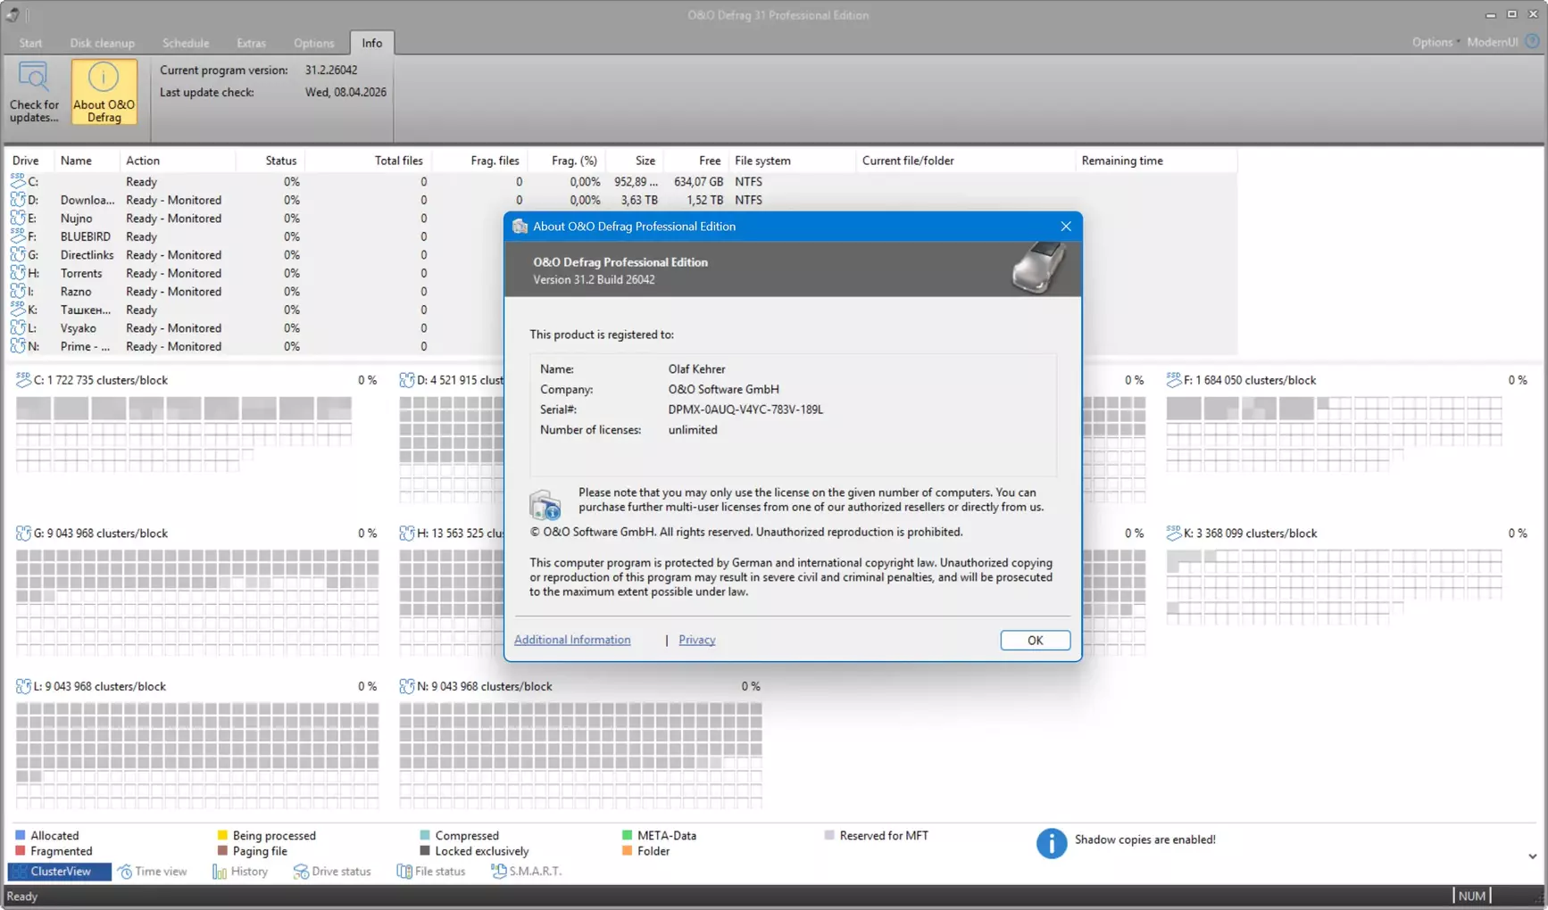Follow the Privacy link
This screenshot has height=910, width=1548.
[x=696, y=640]
